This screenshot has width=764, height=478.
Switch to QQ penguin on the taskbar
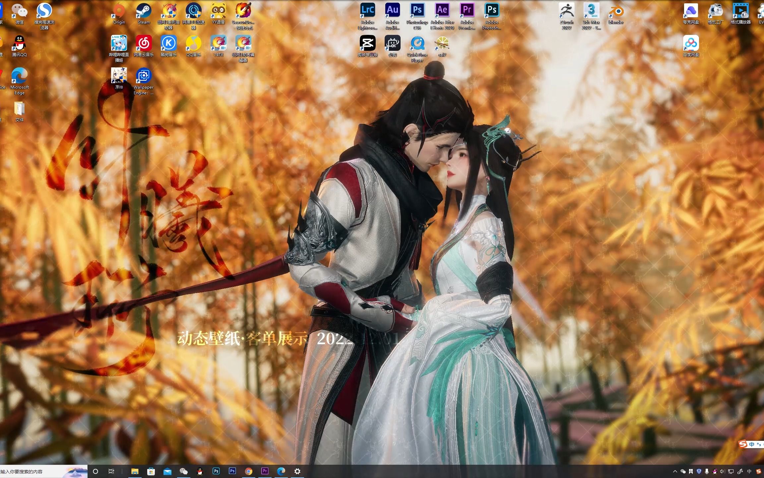click(x=200, y=471)
